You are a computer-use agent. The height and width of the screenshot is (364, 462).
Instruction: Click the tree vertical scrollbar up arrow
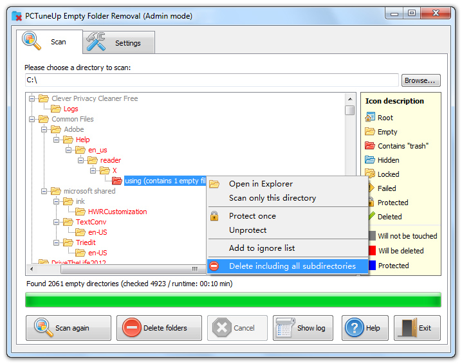tap(350, 99)
